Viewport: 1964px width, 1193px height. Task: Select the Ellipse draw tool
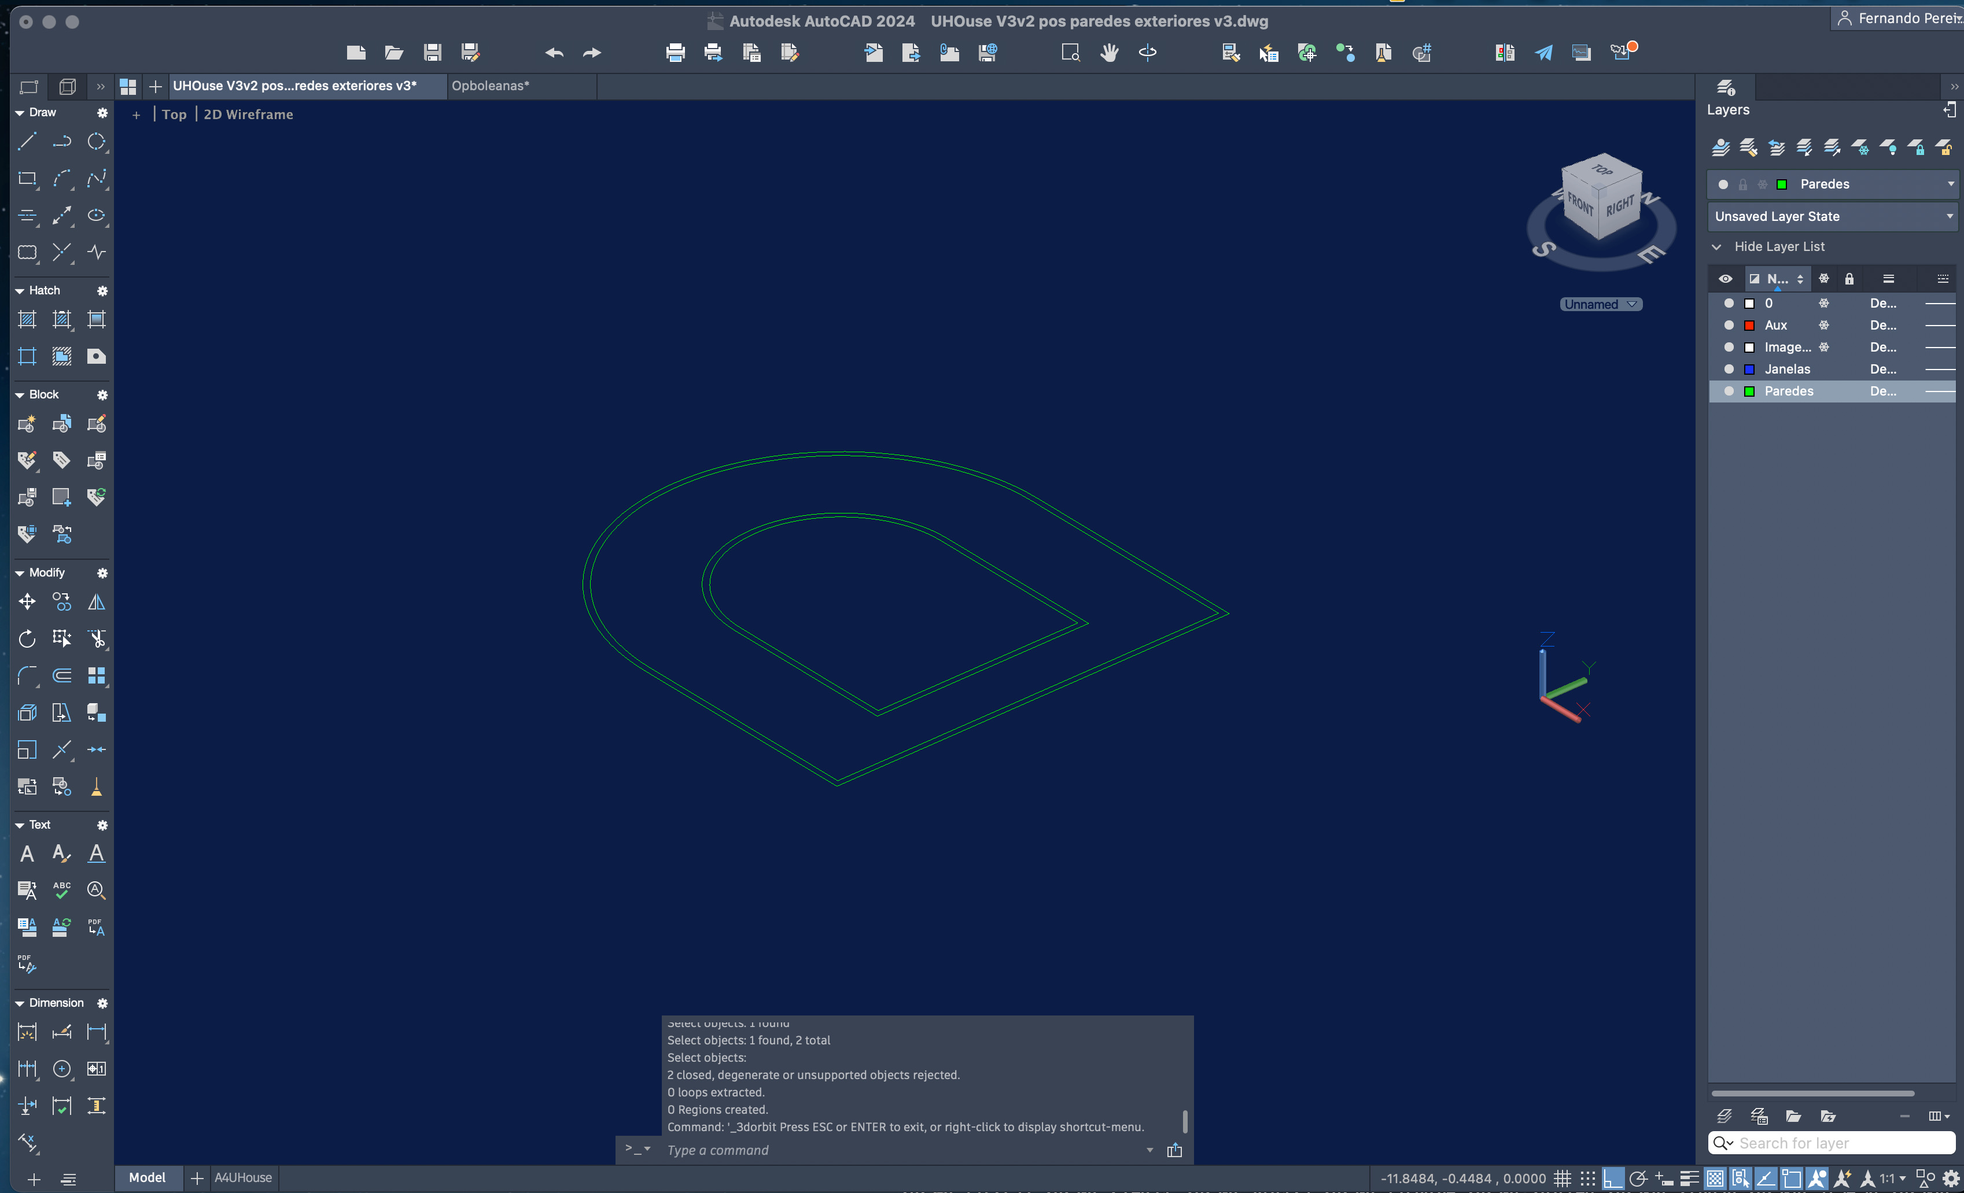pyautogui.click(x=97, y=215)
